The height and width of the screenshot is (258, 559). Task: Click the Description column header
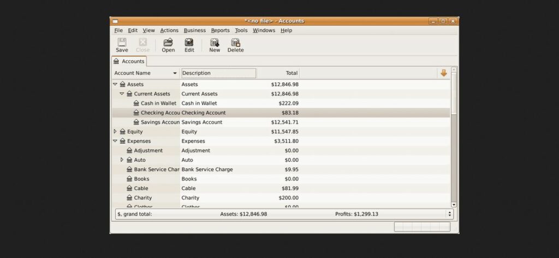click(x=218, y=73)
